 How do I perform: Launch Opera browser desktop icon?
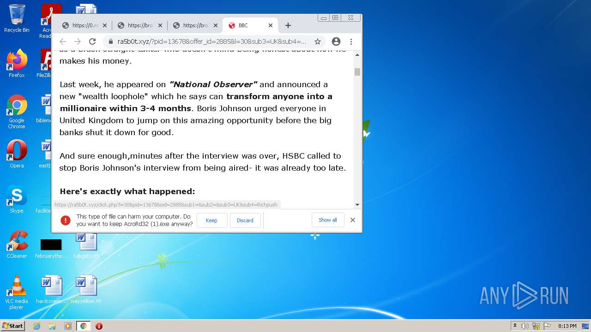tap(17, 154)
